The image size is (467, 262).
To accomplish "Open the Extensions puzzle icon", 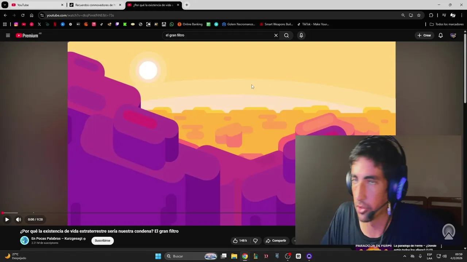I will (431, 15).
